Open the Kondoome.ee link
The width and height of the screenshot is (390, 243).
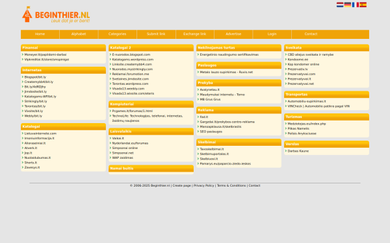tap(298, 60)
